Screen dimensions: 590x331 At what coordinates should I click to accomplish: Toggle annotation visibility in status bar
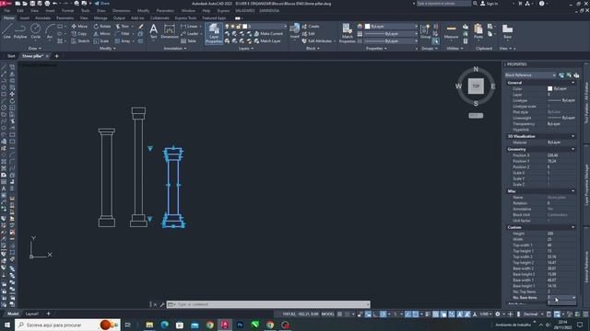click(460, 314)
